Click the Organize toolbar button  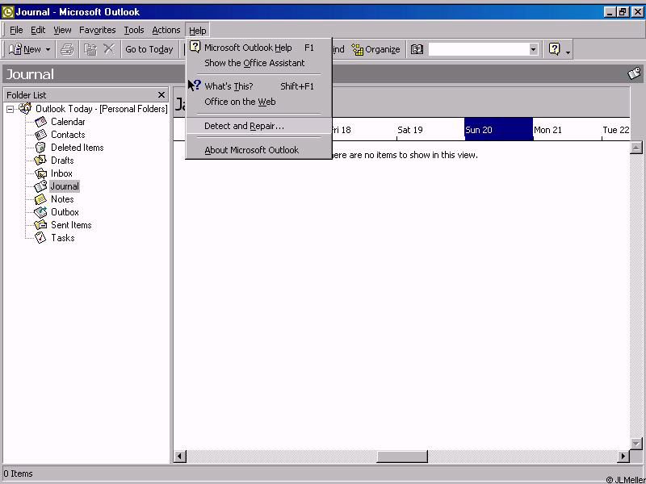click(x=375, y=49)
